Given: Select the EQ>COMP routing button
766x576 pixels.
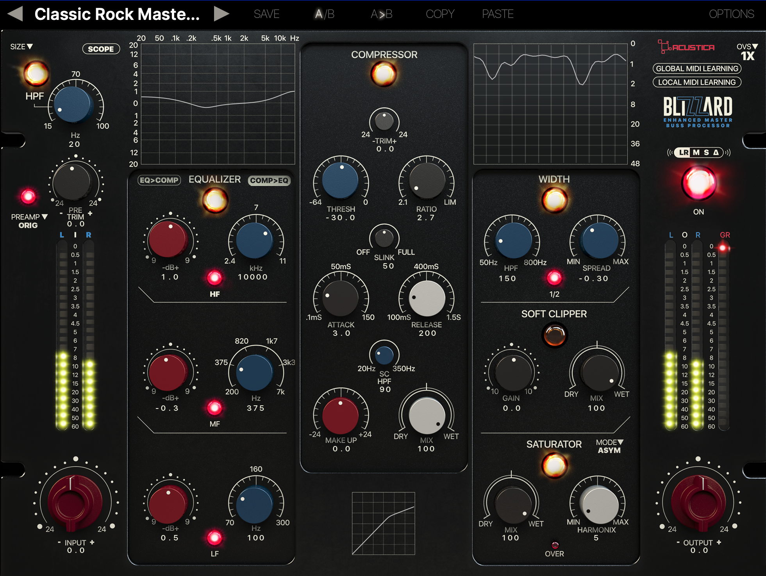Looking at the screenshot, I should [x=159, y=180].
